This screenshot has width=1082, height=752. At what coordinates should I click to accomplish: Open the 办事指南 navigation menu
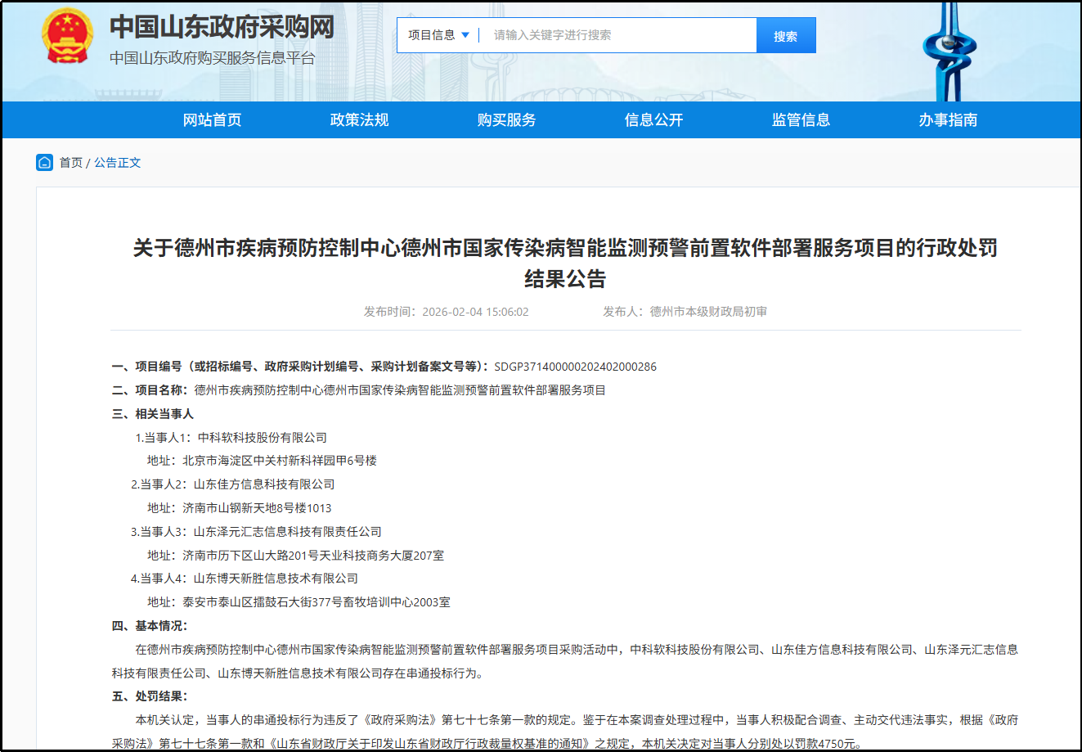click(x=947, y=119)
